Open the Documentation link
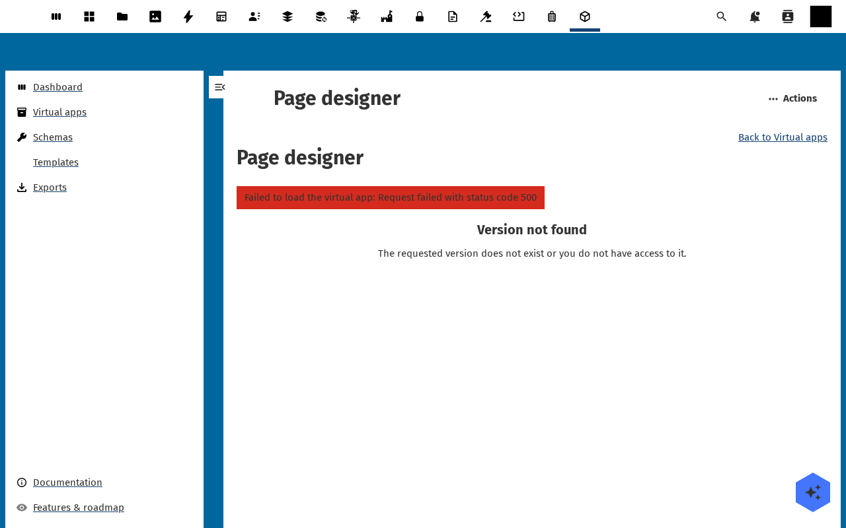846x528 pixels. click(x=67, y=482)
